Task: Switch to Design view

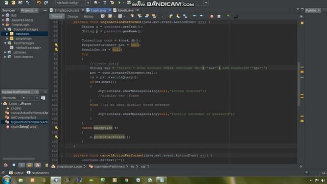Action: pyautogui.click(x=73, y=16)
